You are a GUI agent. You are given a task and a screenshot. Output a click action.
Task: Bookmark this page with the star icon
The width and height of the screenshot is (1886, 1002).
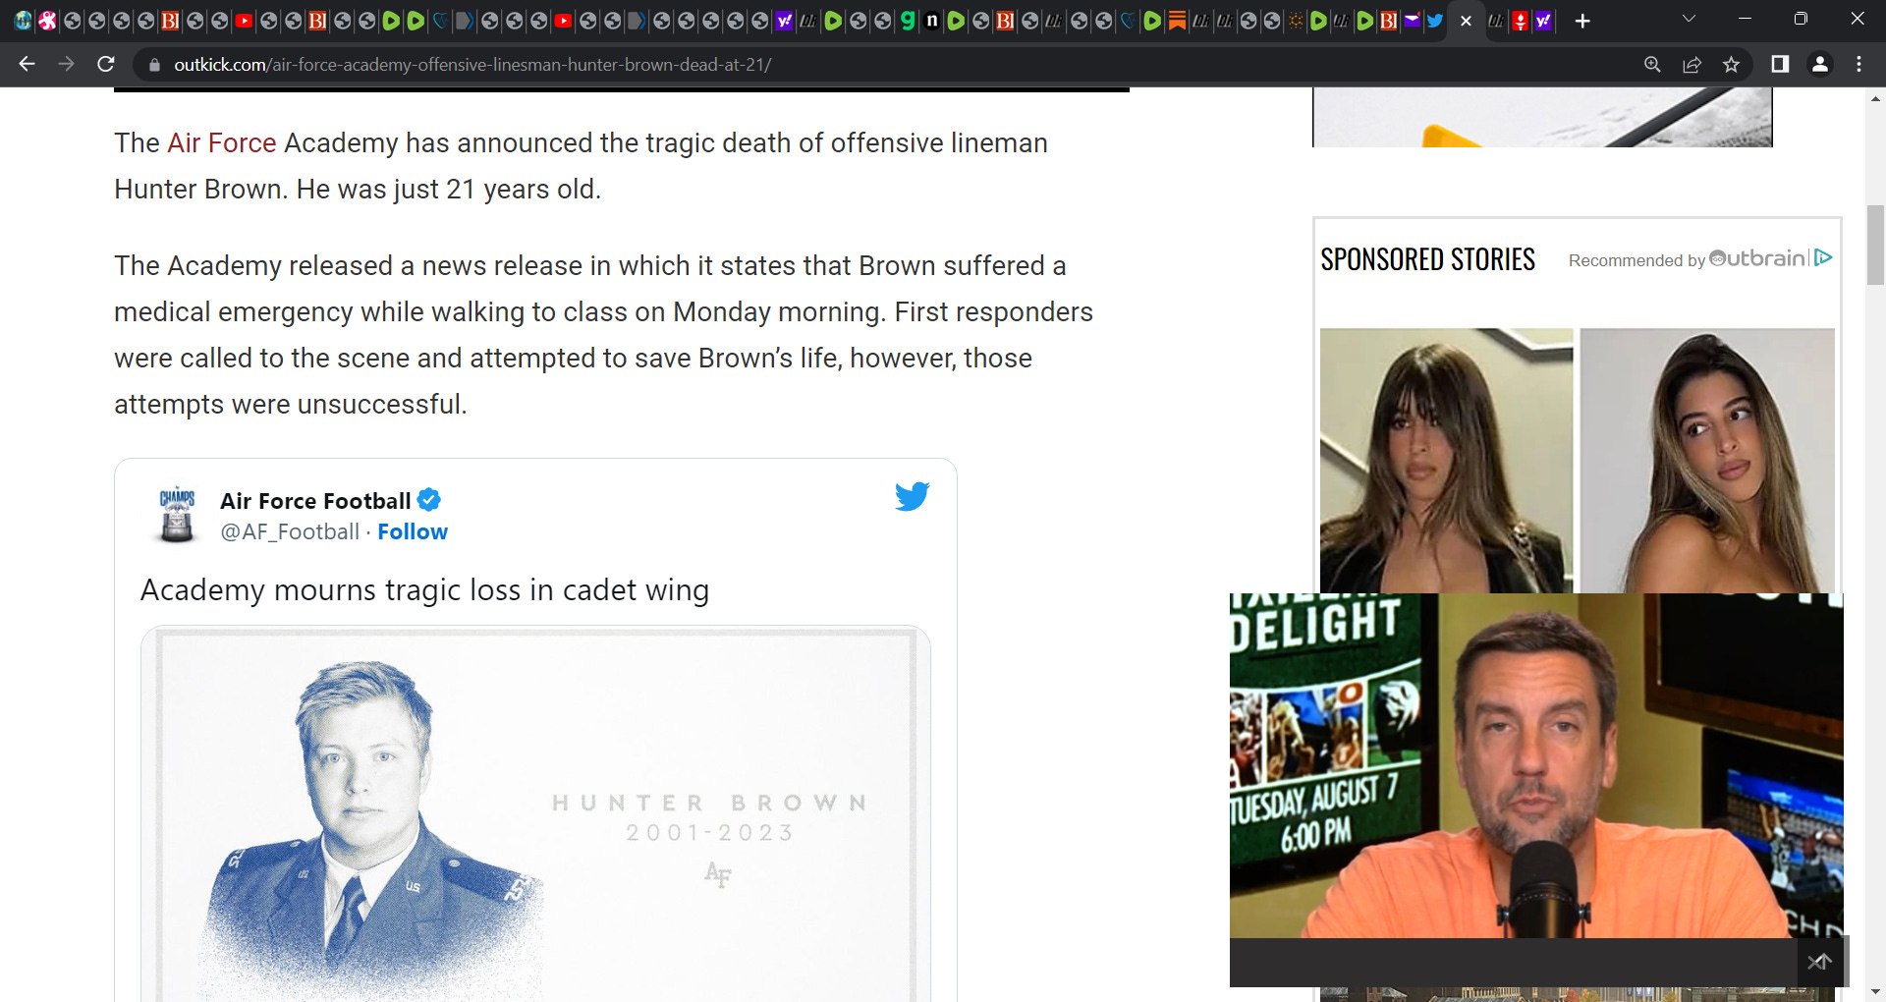1731,64
